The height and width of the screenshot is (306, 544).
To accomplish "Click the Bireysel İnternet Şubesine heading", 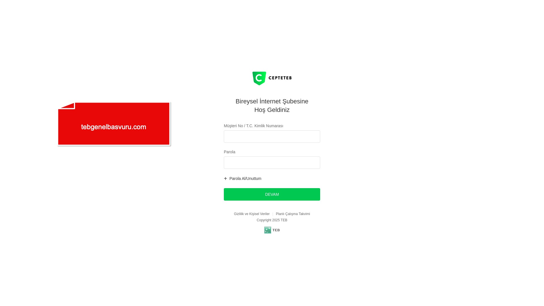I will click(x=272, y=101).
